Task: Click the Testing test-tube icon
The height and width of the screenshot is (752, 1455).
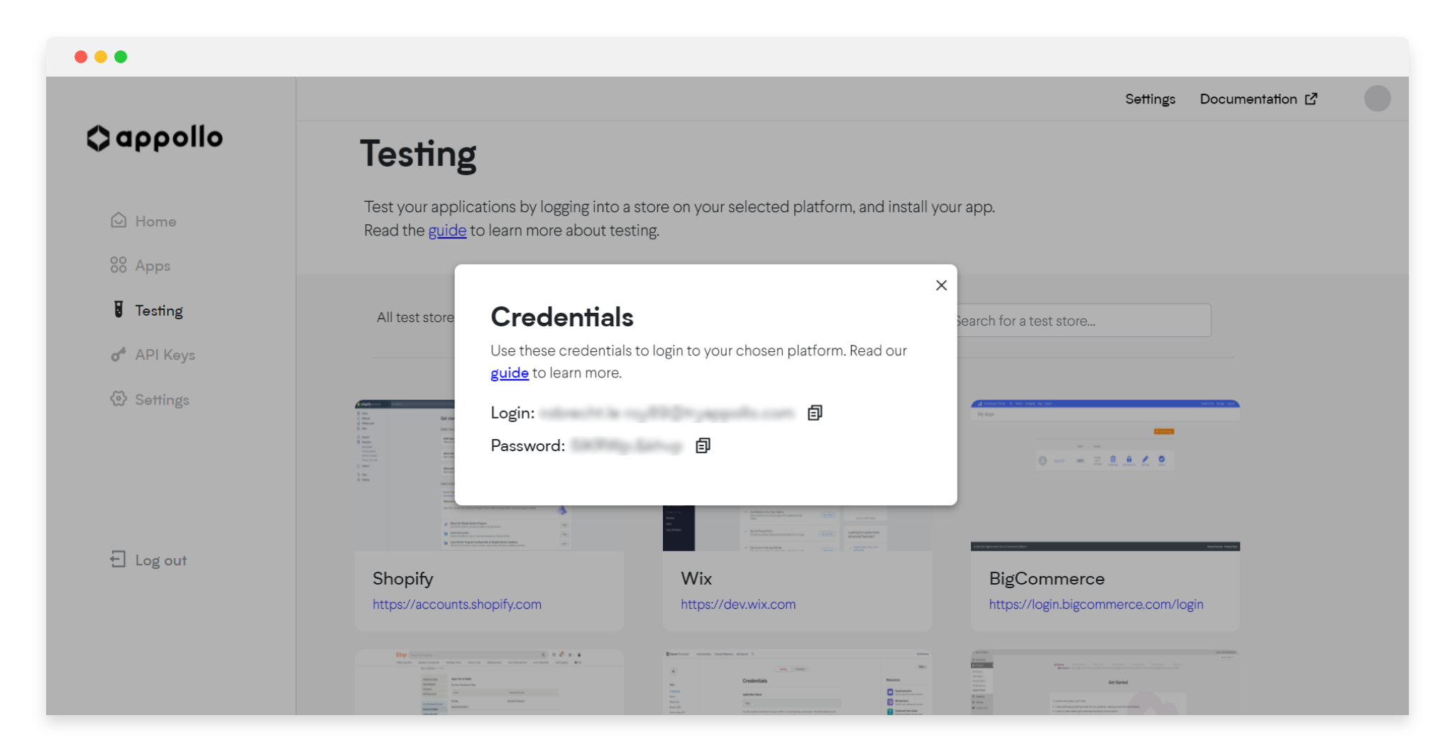Action: tap(119, 310)
